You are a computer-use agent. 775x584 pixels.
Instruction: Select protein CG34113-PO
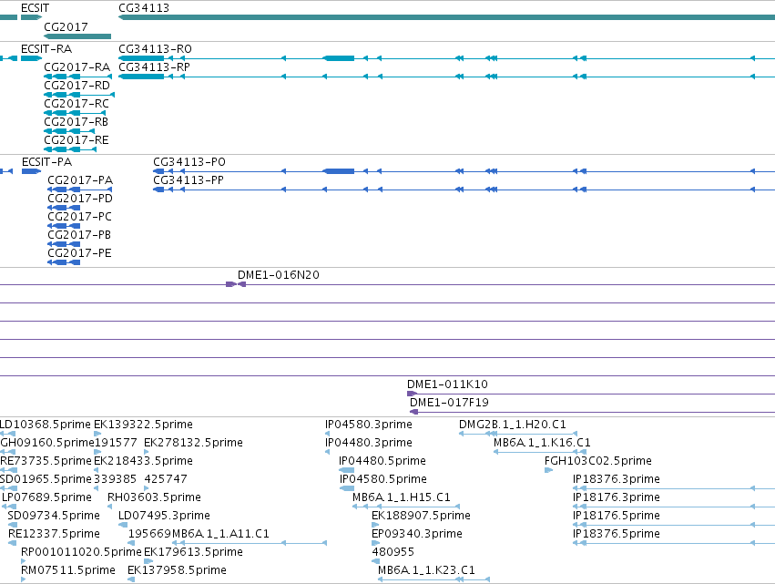tap(189, 161)
